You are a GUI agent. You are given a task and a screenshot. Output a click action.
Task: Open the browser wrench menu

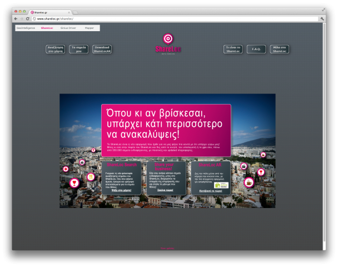click(322, 19)
